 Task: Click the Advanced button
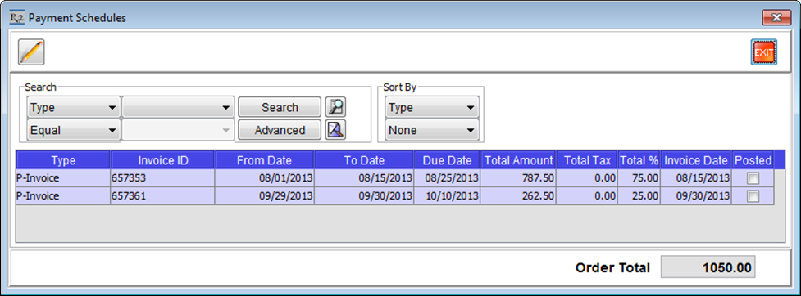(x=280, y=131)
